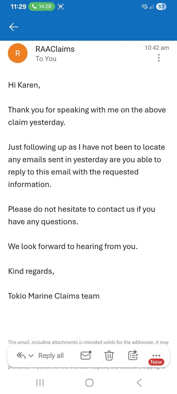Tap the orange R sender avatar
This screenshot has width=177, height=394.
(18, 53)
